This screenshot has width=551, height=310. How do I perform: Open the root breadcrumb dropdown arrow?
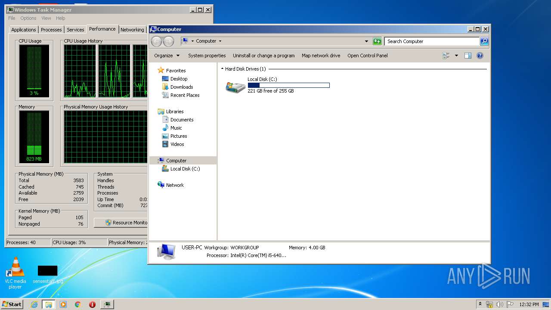point(192,41)
